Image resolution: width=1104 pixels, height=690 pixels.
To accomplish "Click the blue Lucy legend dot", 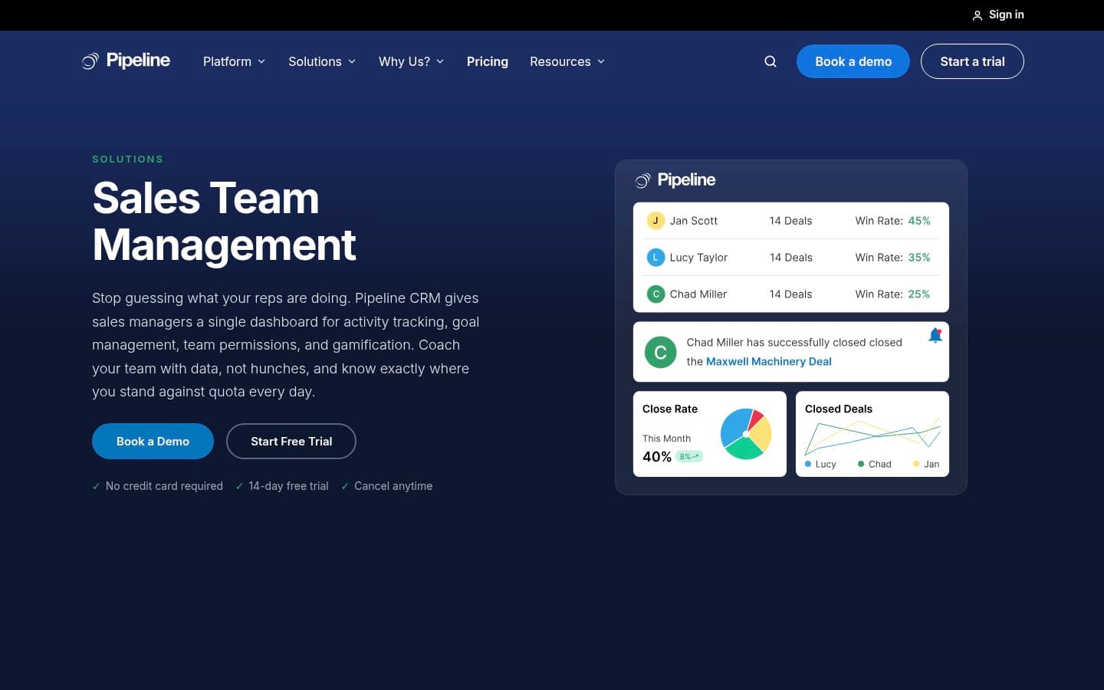I will [x=808, y=464].
